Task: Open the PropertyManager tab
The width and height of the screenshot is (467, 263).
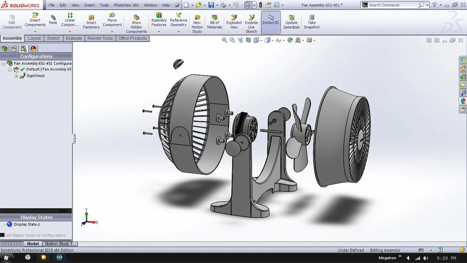Action: point(14,49)
